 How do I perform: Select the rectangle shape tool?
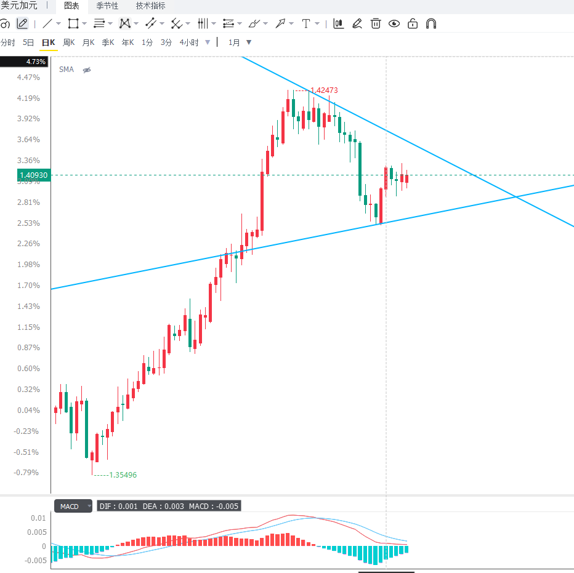tap(73, 24)
